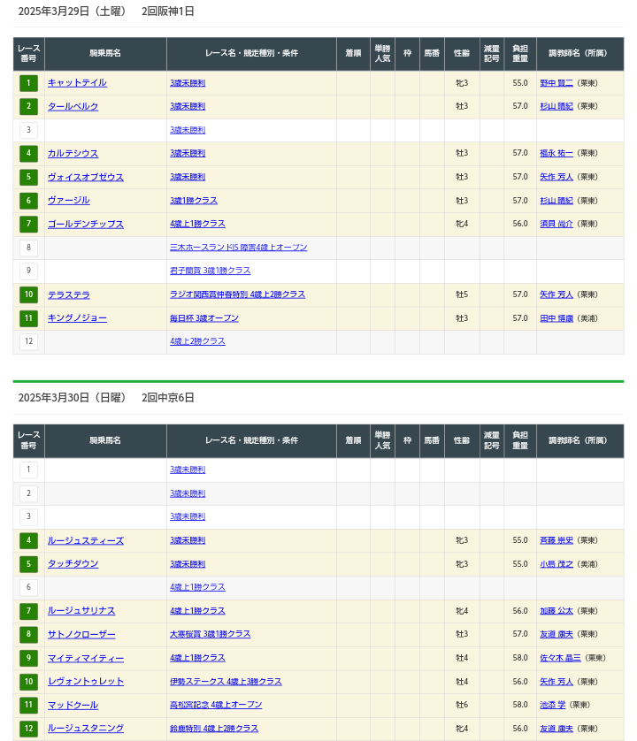Select heading 2025年3月29日(土曜) 2回阪神1日
This screenshot has height=741, width=637.
pos(106,11)
